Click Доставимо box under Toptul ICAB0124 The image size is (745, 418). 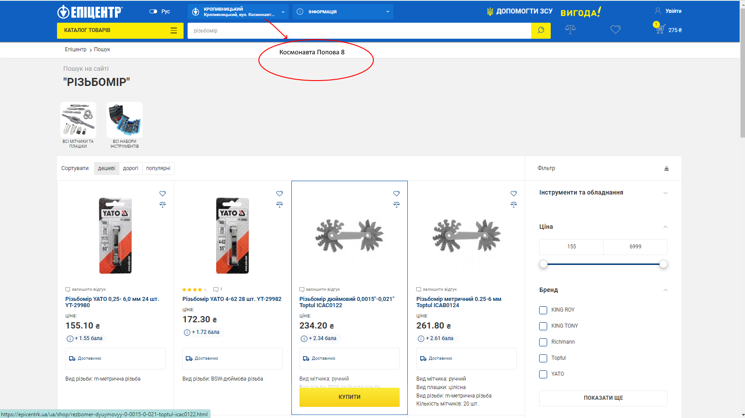coord(467,358)
